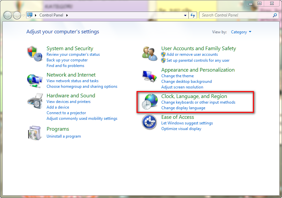Click the Hardware and Sound printer icon
The image size is (282, 198).
tap(35, 101)
